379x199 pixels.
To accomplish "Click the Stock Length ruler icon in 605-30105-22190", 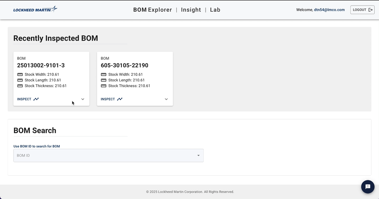I will (103, 80).
